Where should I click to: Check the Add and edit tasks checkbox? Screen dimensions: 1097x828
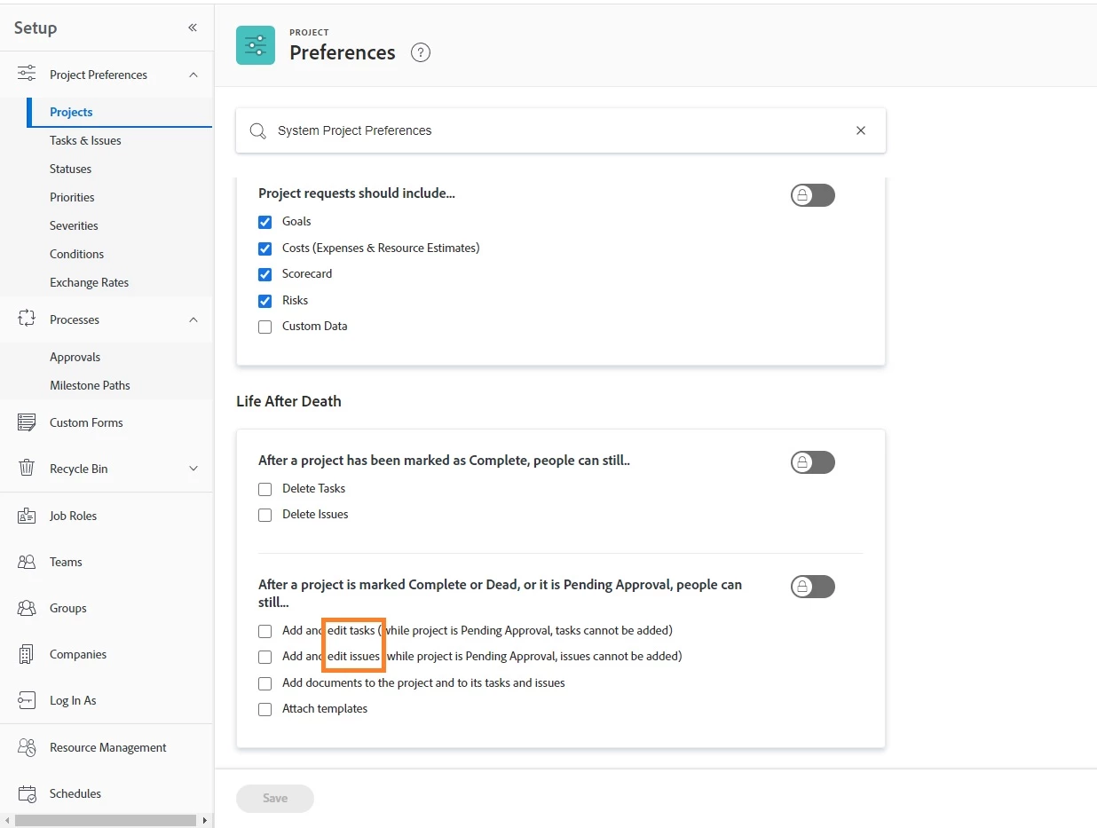point(264,631)
